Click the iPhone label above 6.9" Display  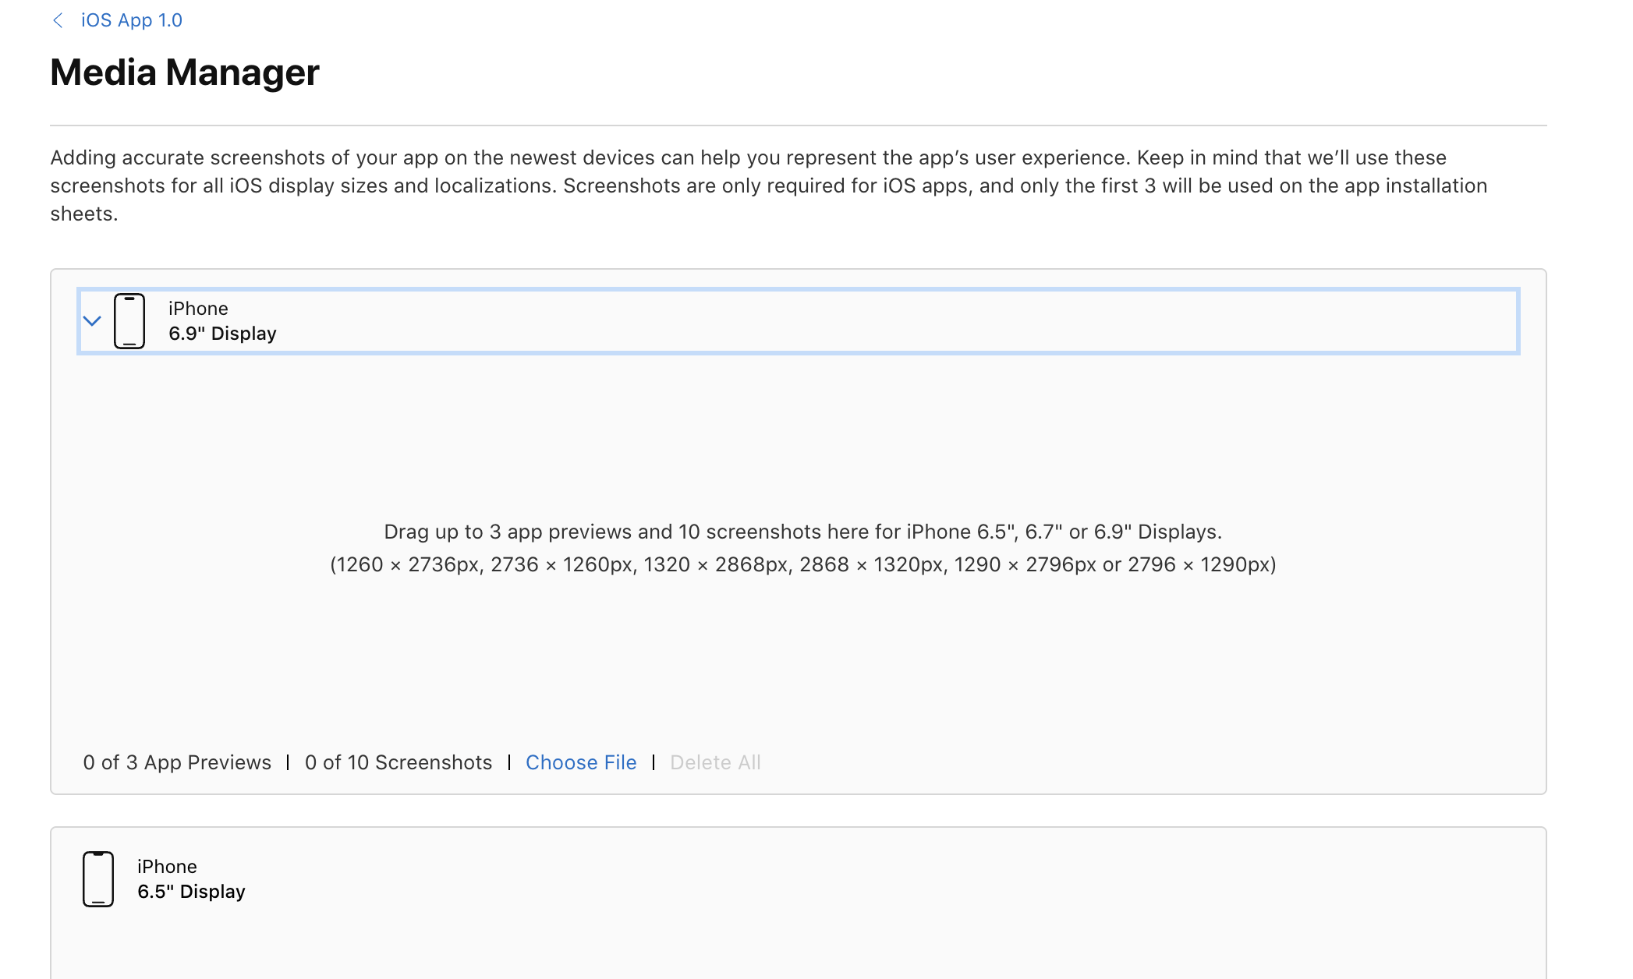click(198, 309)
